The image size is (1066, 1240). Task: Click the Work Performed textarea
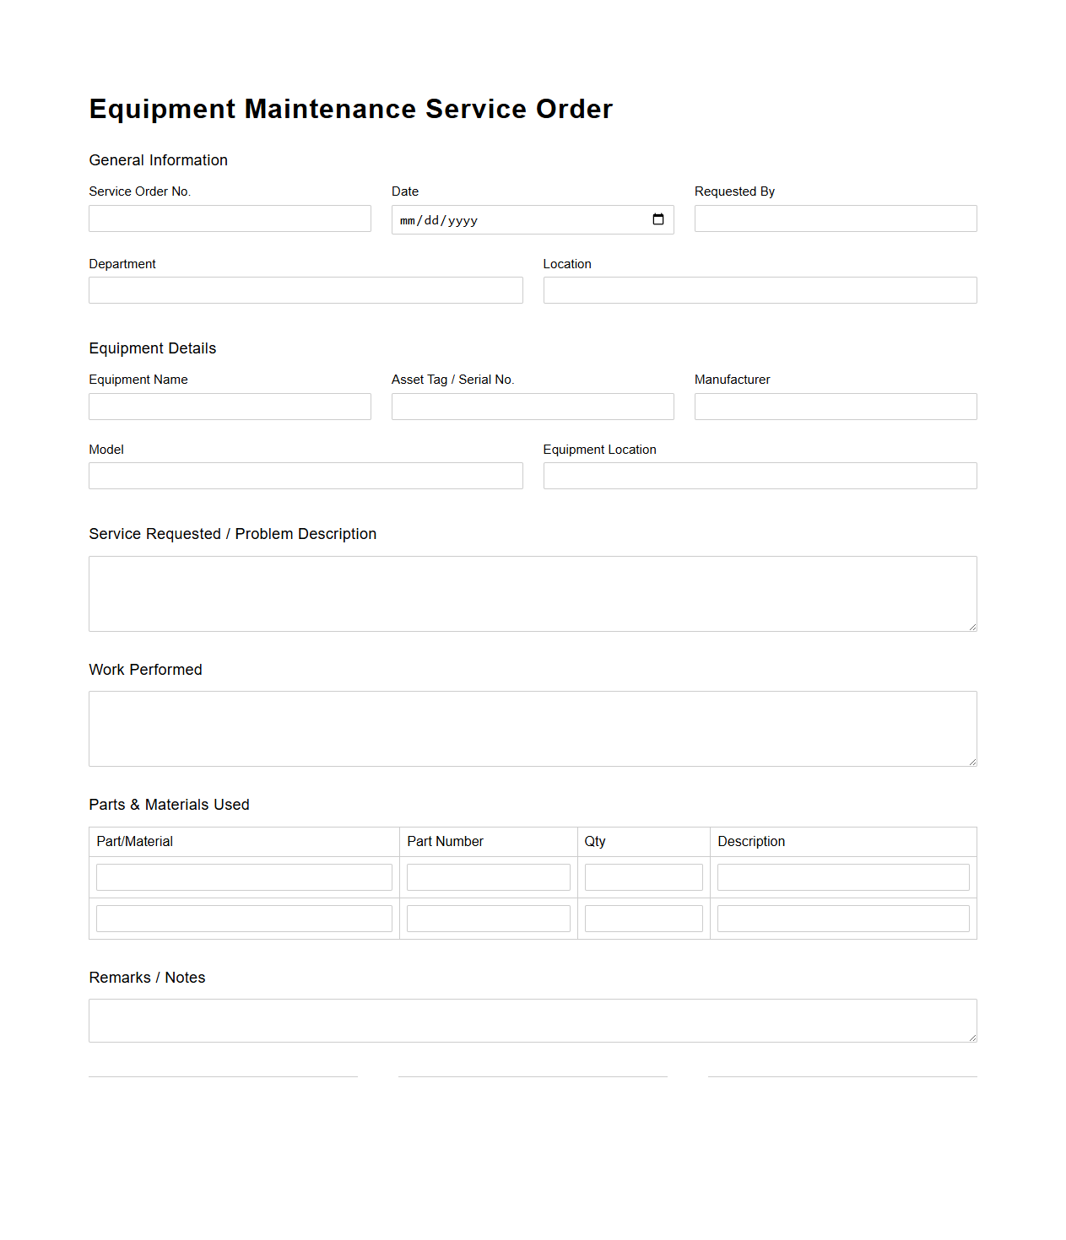(x=532, y=728)
